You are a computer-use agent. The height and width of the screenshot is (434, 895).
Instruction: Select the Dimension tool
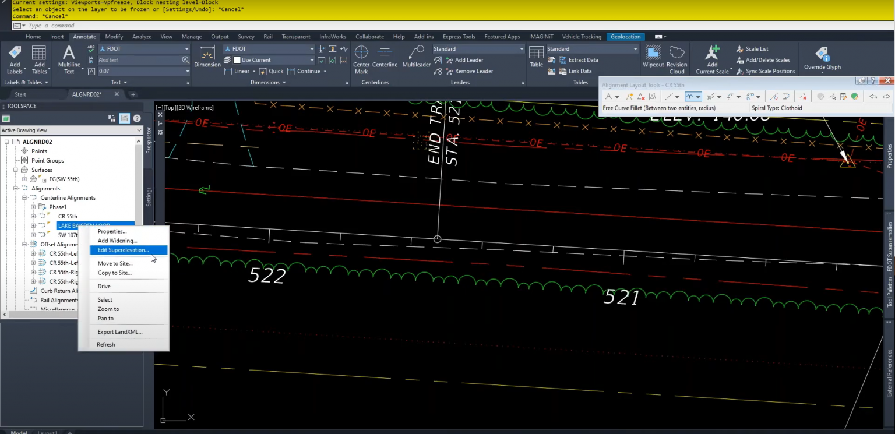click(207, 57)
